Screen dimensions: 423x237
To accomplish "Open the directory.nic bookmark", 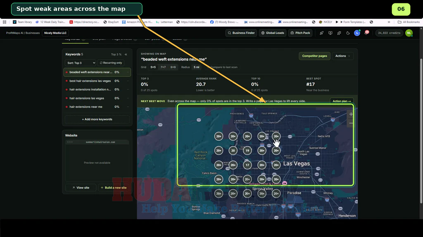I will pyautogui.click(x=84, y=22).
